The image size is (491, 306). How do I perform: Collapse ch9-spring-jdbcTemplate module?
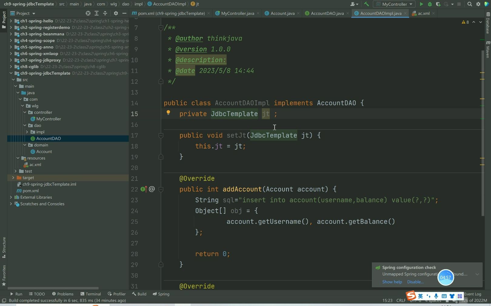tap(11, 73)
